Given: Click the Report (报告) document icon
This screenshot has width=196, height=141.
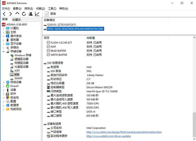Looking at the screenshot, I should [47, 14].
